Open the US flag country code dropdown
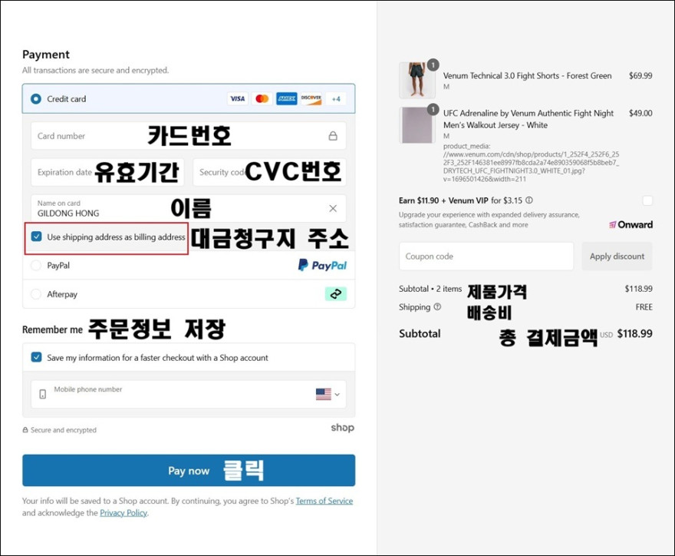Viewport: 675px width, 556px height. 328,394
